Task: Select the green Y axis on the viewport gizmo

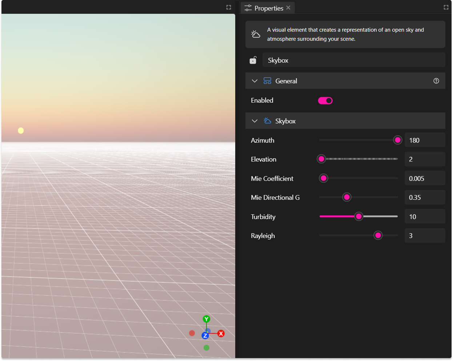Action: click(206, 318)
